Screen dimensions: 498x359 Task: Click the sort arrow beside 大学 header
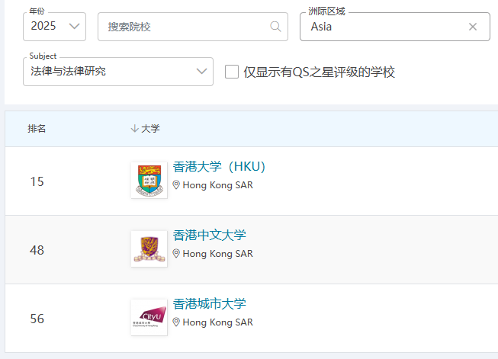[x=135, y=129]
